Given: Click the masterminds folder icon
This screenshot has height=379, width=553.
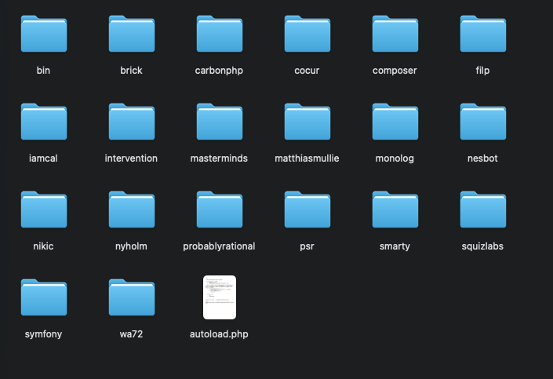Looking at the screenshot, I should 220,122.
